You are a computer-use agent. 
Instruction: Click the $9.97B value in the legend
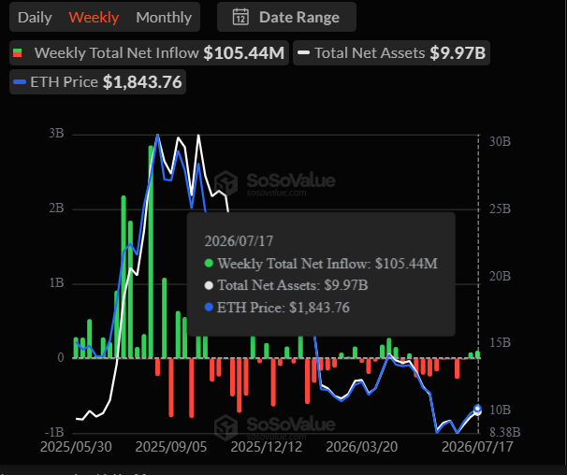click(458, 52)
